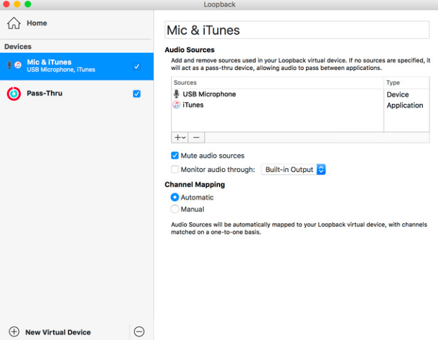Click the Mic & iTunes device icon
The height and width of the screenshot is (340, 438).
13,66
